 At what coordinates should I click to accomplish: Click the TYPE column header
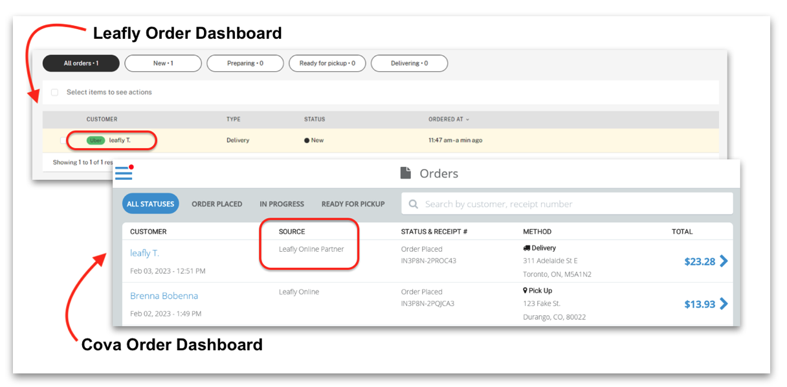(234, 120)
